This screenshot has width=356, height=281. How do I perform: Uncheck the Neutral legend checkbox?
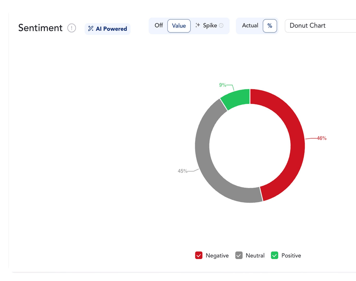click(239, 255)
